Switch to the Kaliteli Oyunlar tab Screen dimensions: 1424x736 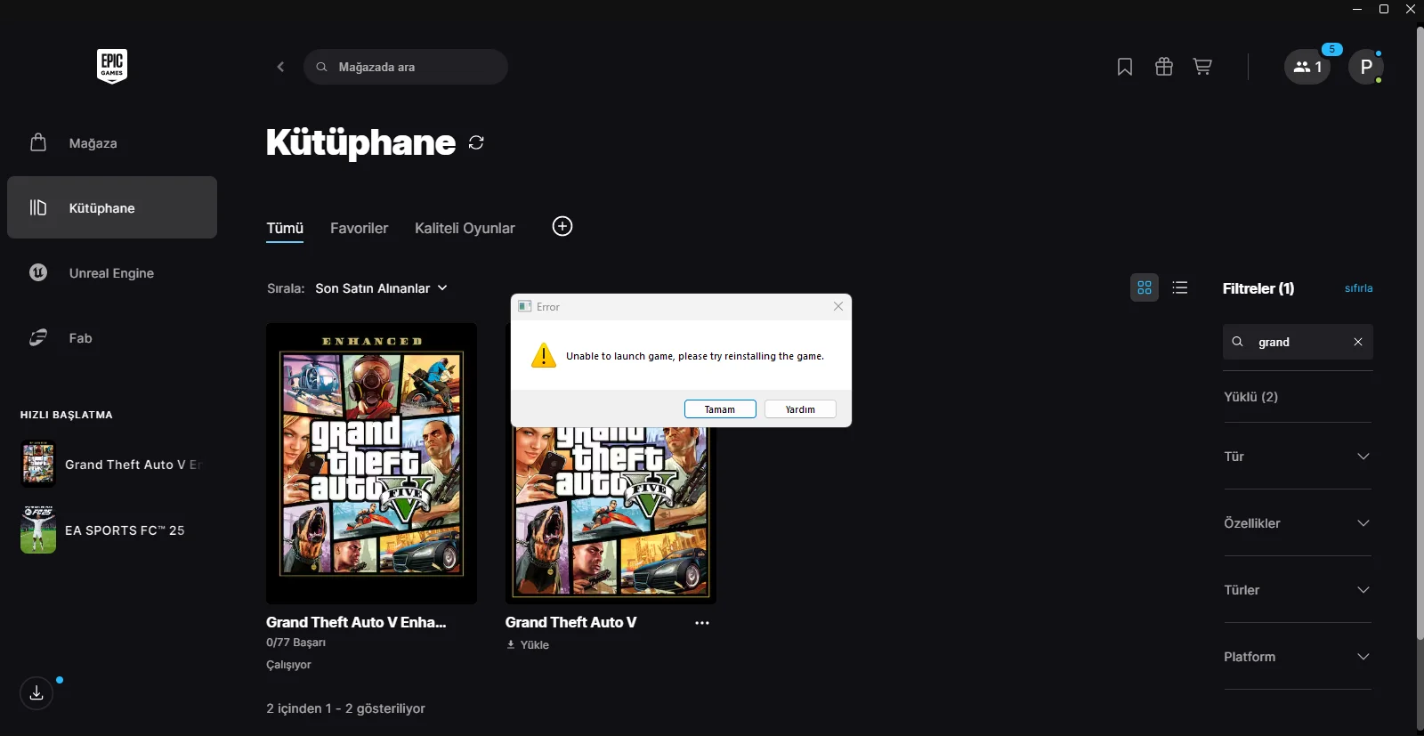pyautogui.click(x=465, y=229)
